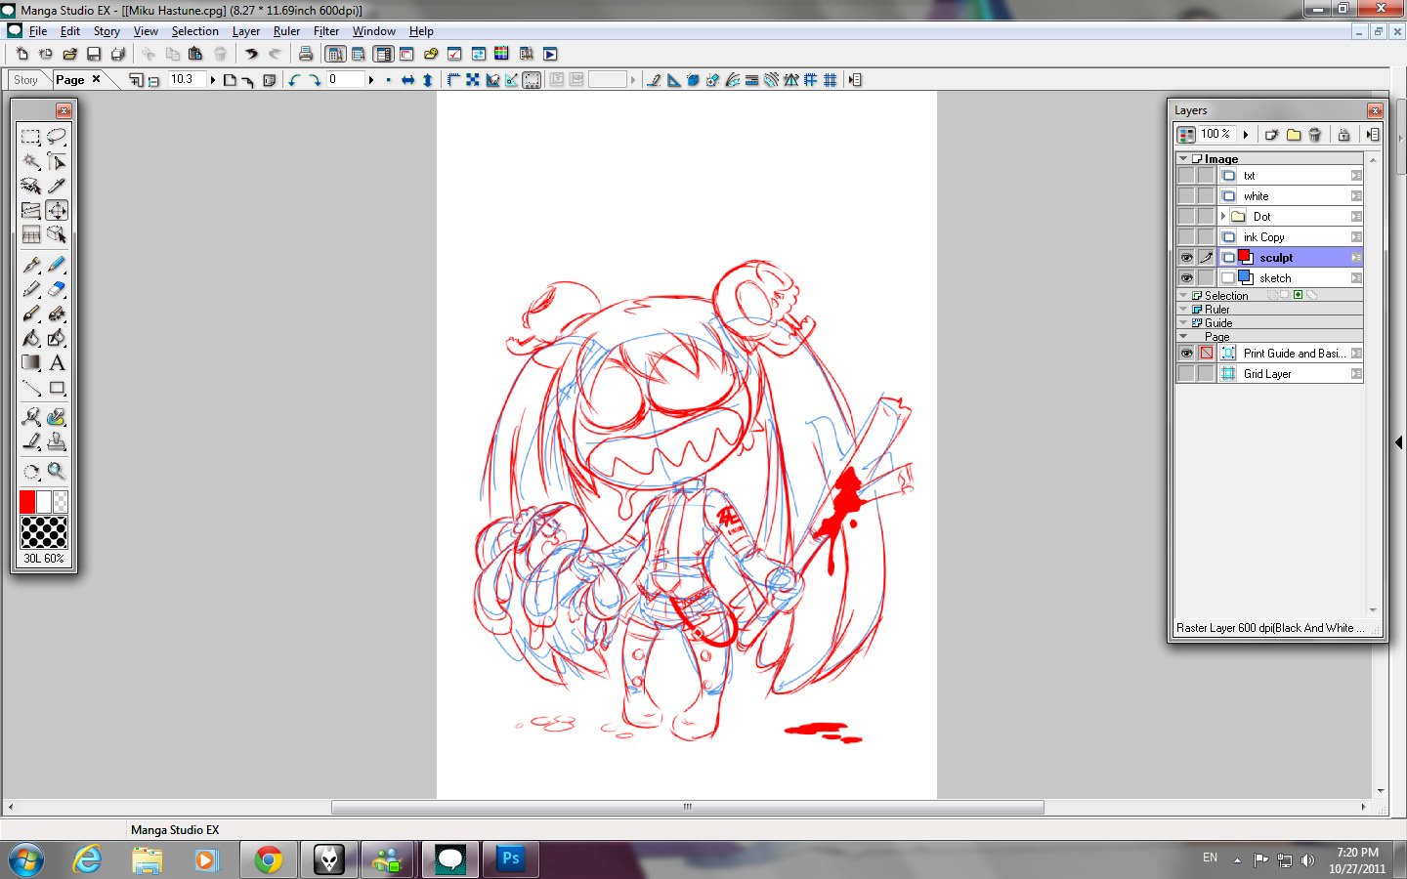Image resolution: width=1407 pixels, height=879 pixels.
Task: Select the Magic Wand tool
Action: [x=31, y=161]
